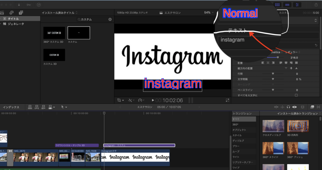Set center text alignment in 配置 row
Screen dimensions: 322x170
[x=268, y=63]
